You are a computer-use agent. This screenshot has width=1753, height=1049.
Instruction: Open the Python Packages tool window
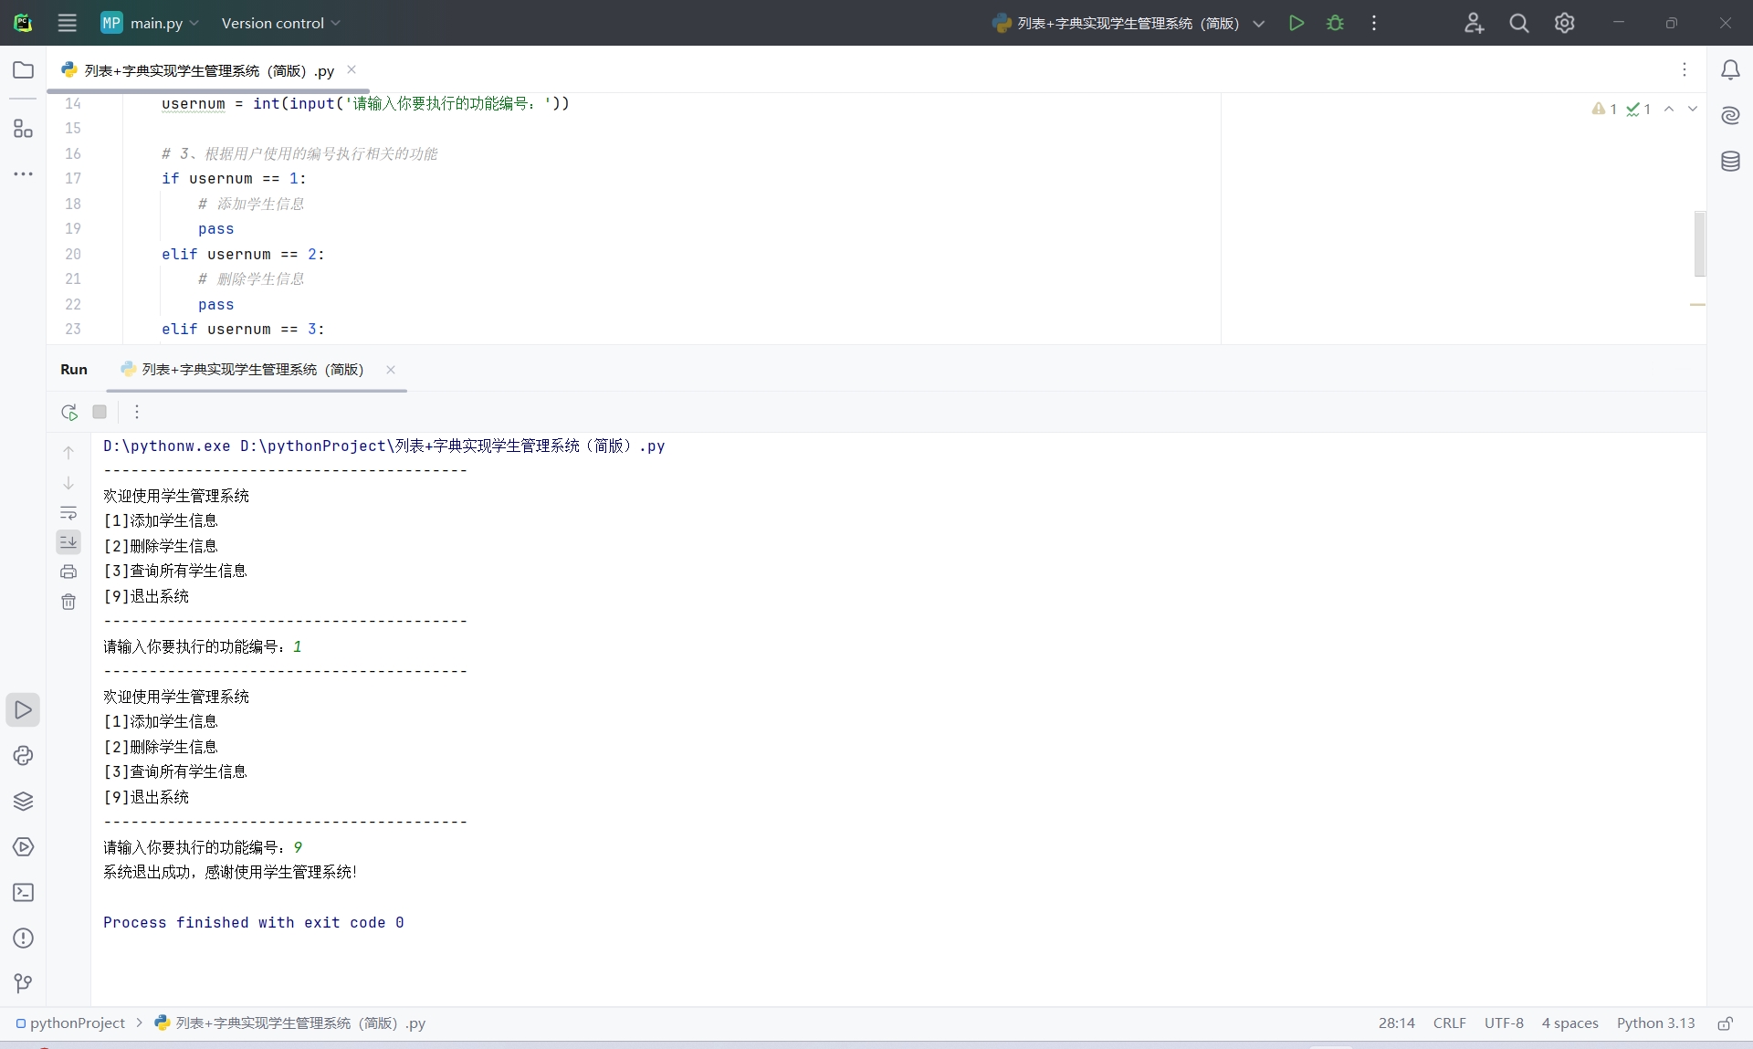click(24, 802)
